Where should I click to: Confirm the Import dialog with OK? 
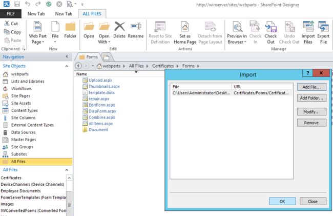282,201
